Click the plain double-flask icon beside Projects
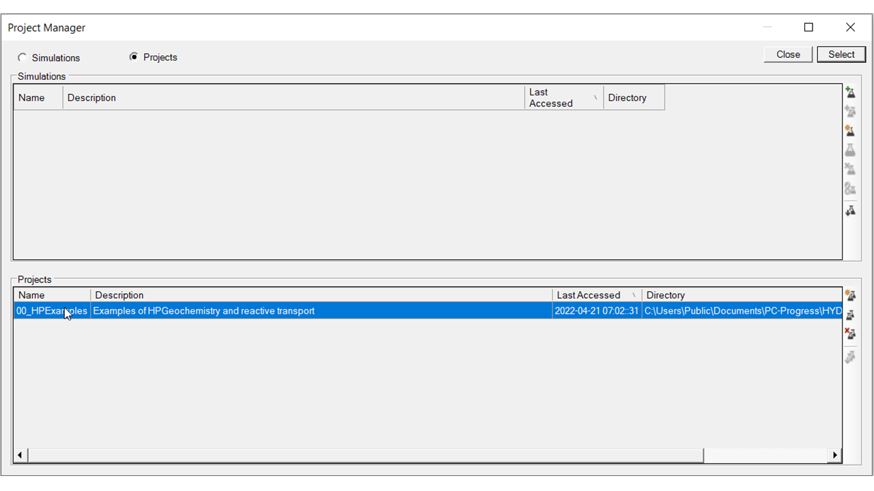Screen dimensions: 874x491 850,315
